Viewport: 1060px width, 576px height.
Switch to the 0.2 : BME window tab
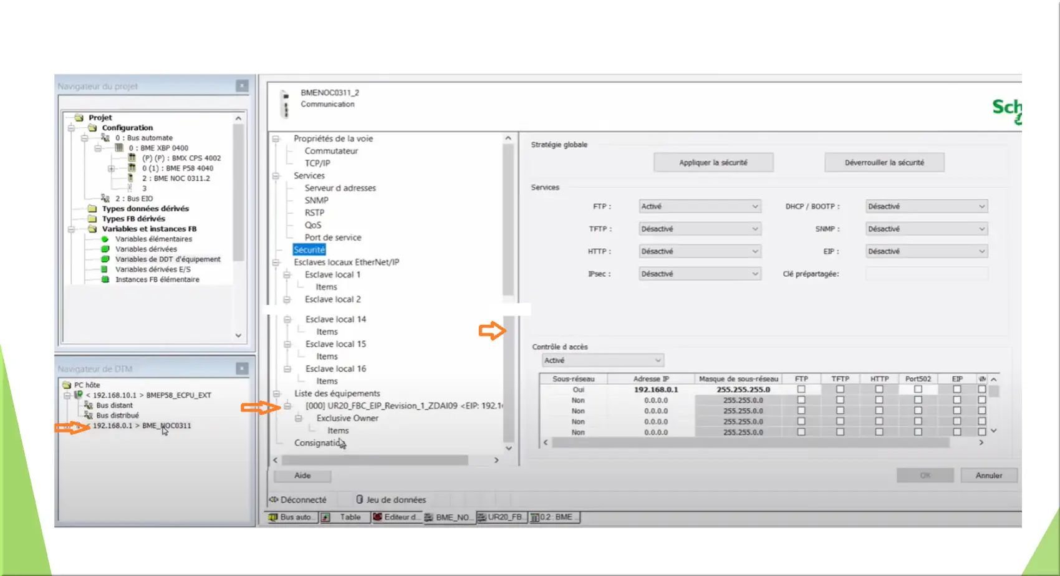pyautogui.click(x=555, y=517)
